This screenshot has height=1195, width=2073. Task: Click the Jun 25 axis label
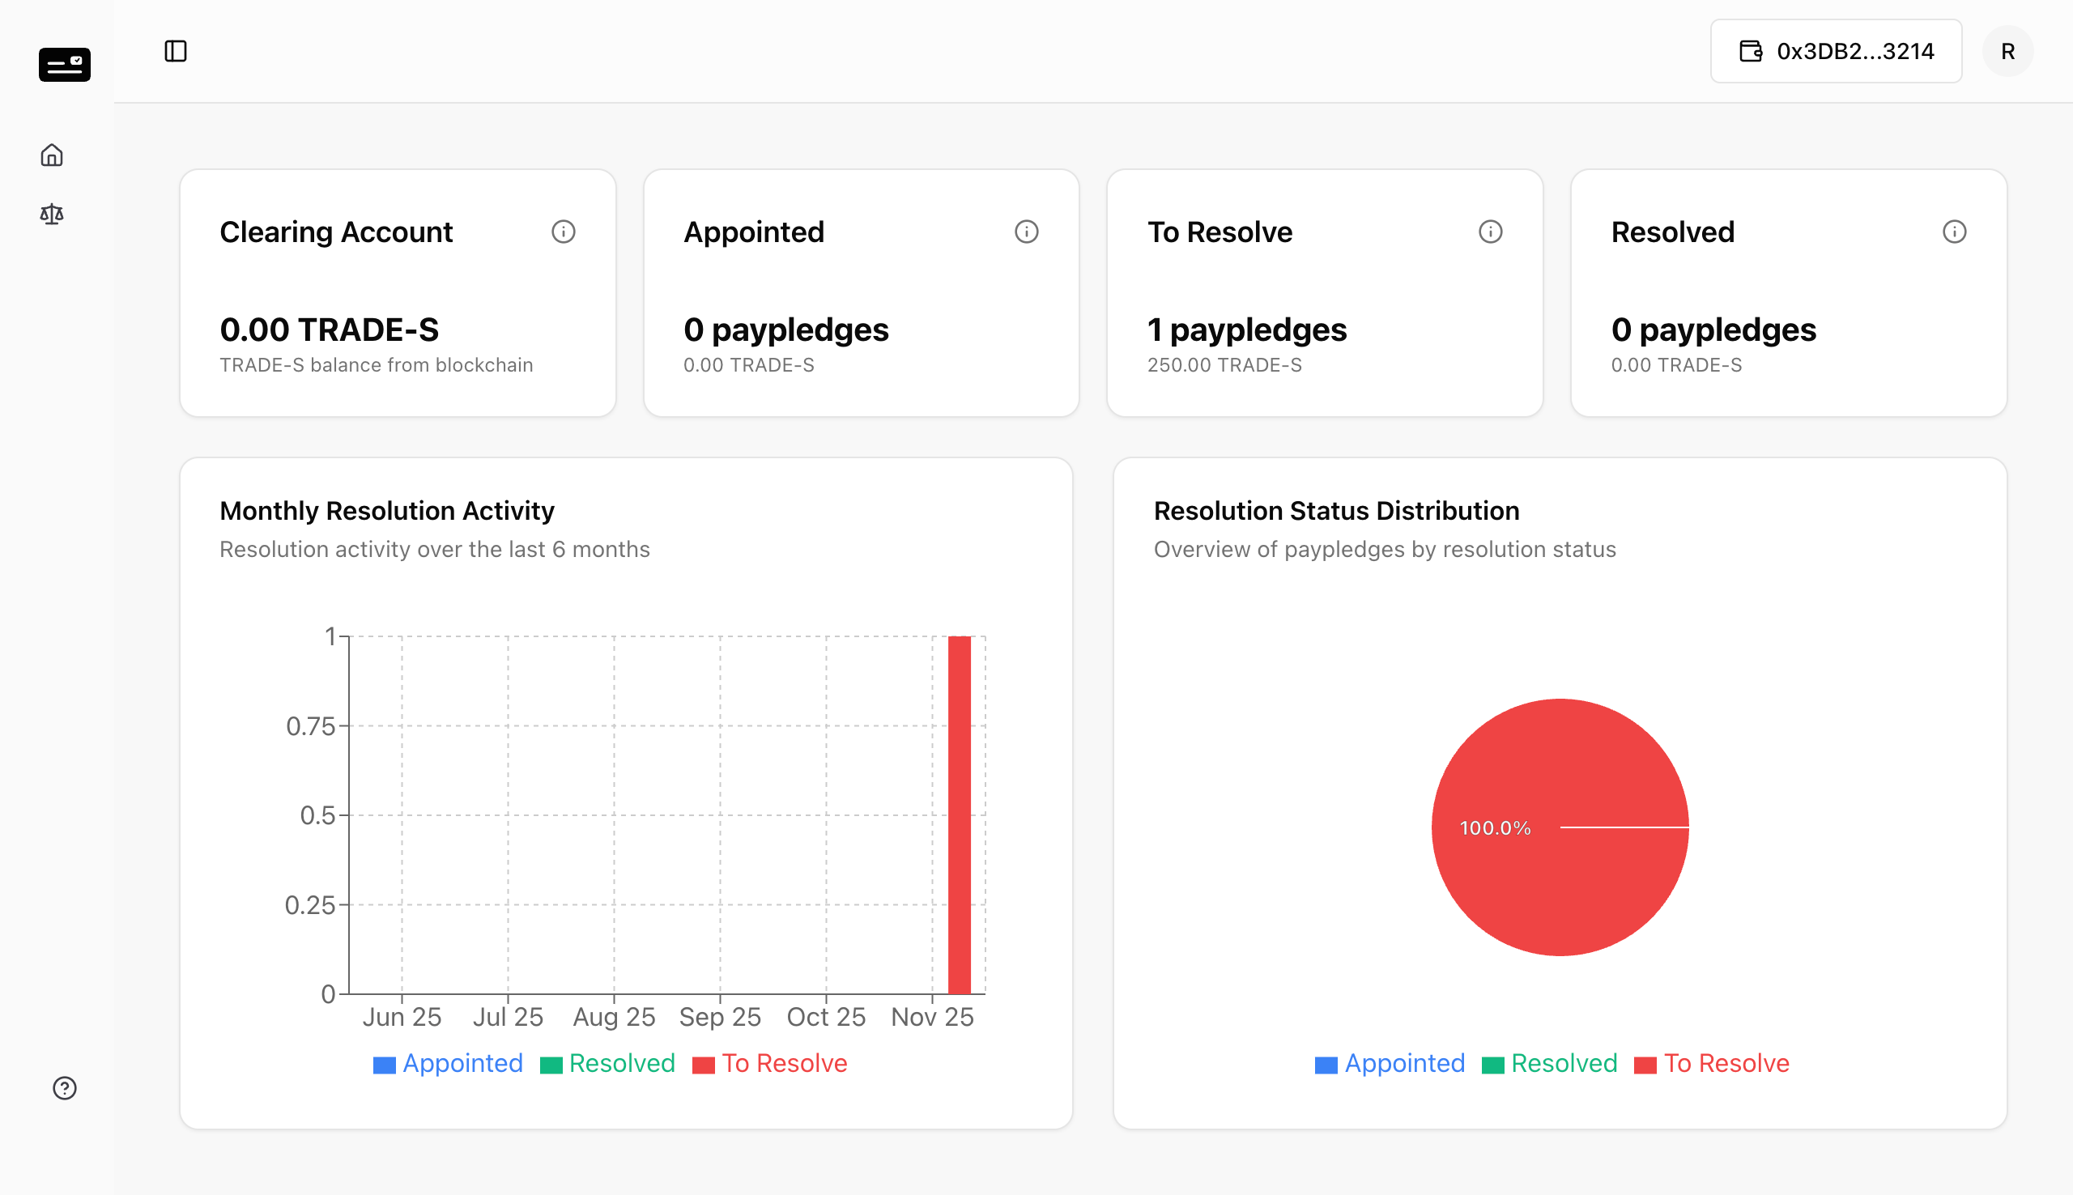click(402, 1017)
